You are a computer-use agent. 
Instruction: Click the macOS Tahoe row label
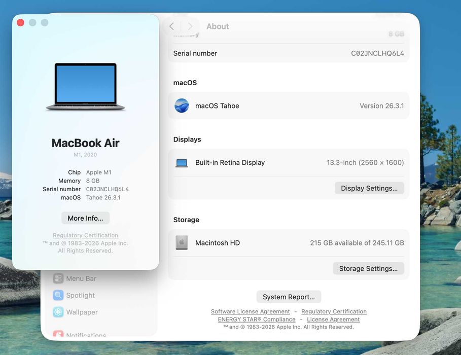tap(217, 105)
